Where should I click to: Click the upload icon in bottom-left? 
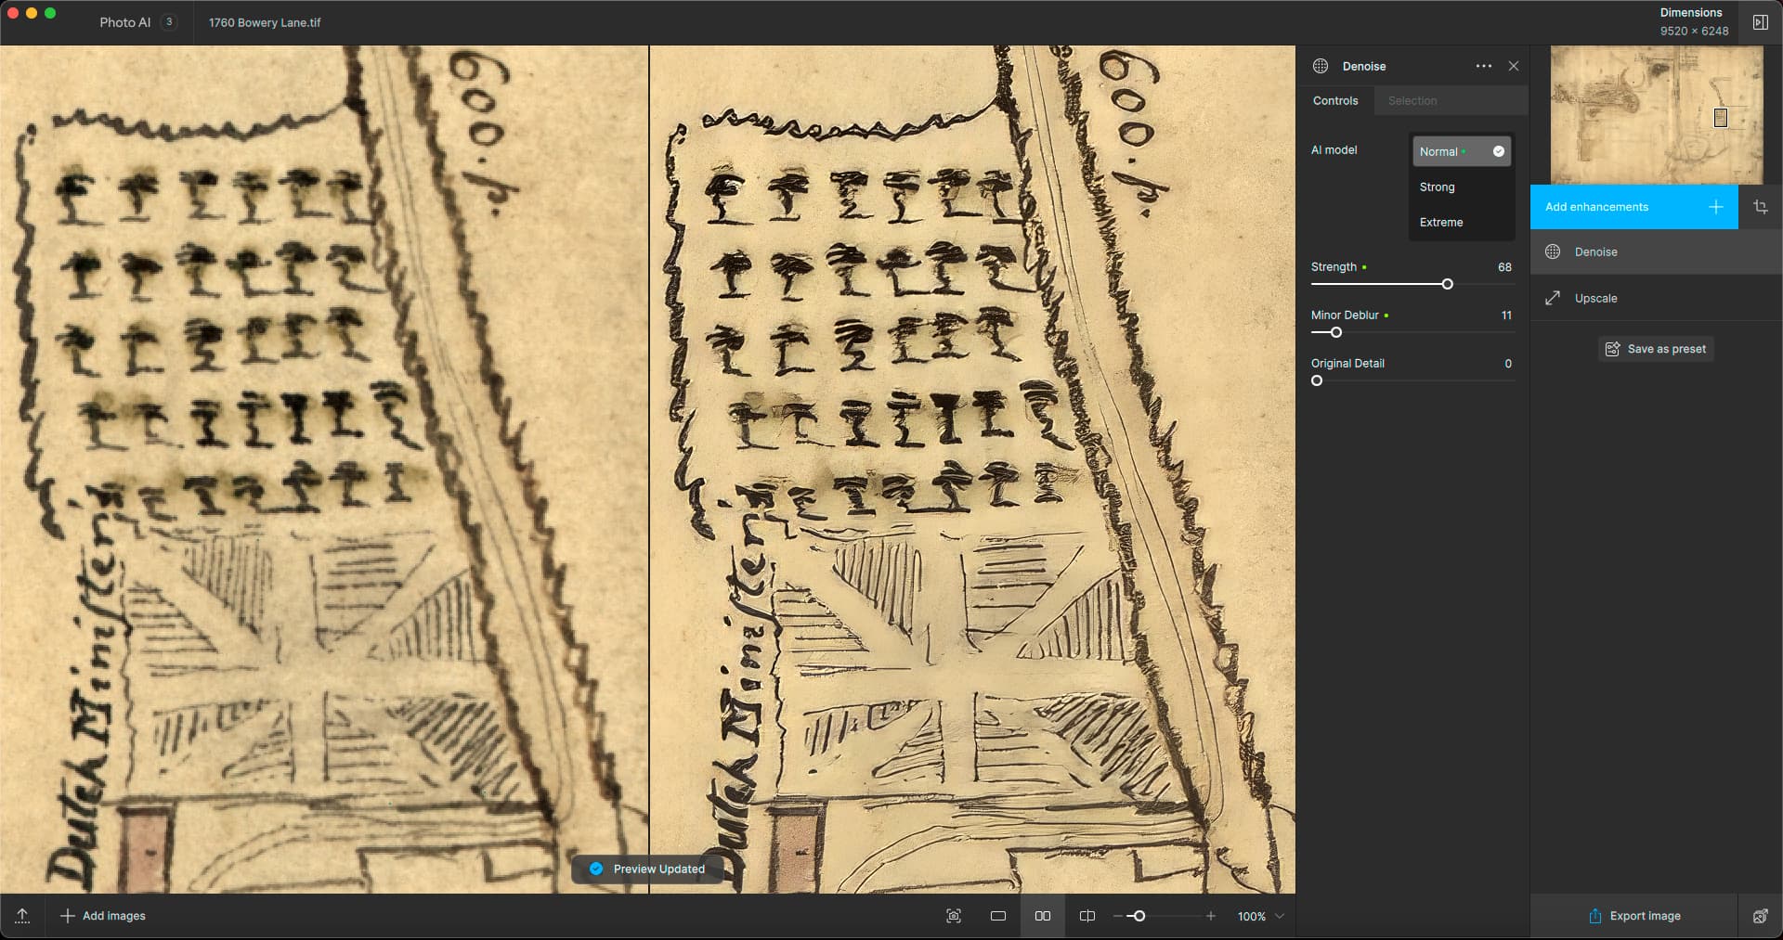(22, 916)
